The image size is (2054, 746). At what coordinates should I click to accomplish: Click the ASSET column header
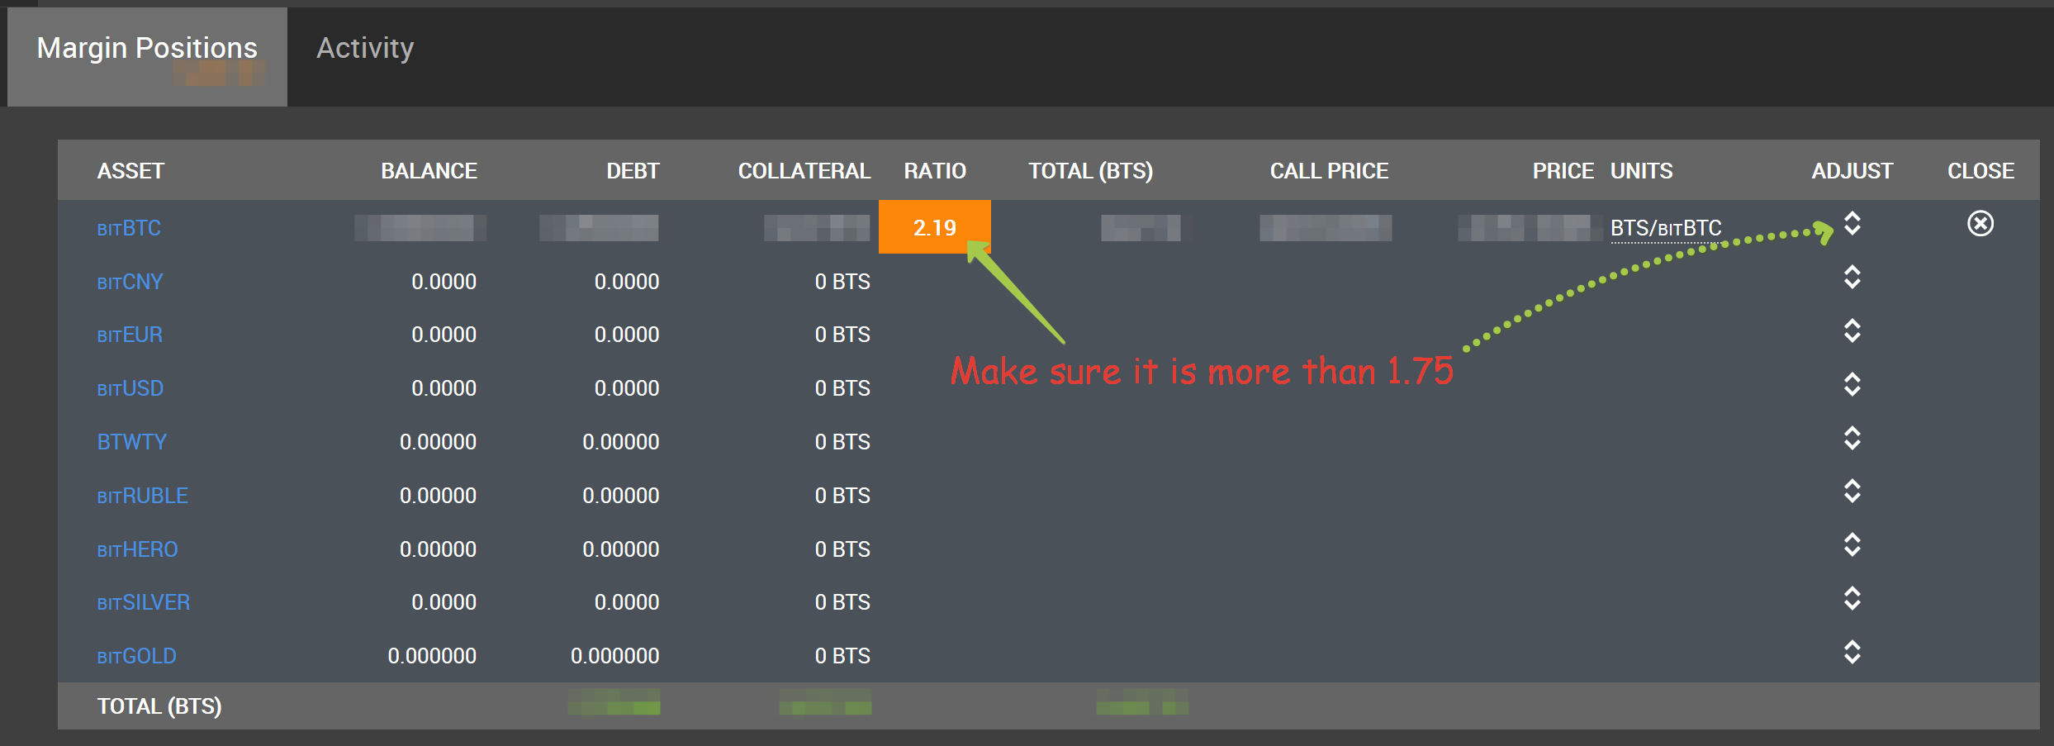(131, 171)
